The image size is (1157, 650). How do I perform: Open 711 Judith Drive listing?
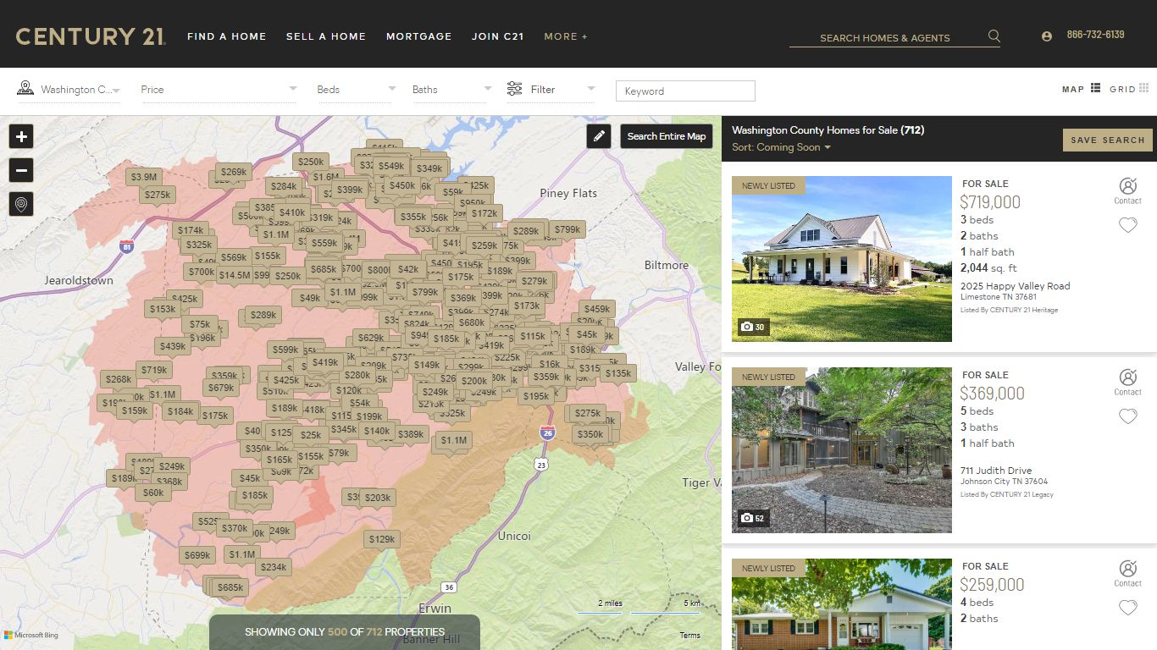point(996,471)
